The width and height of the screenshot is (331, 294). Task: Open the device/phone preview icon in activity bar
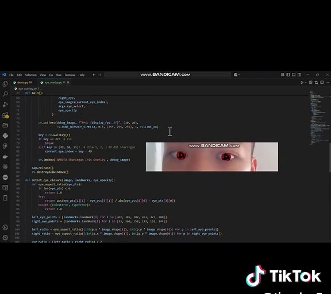point(5,198)
